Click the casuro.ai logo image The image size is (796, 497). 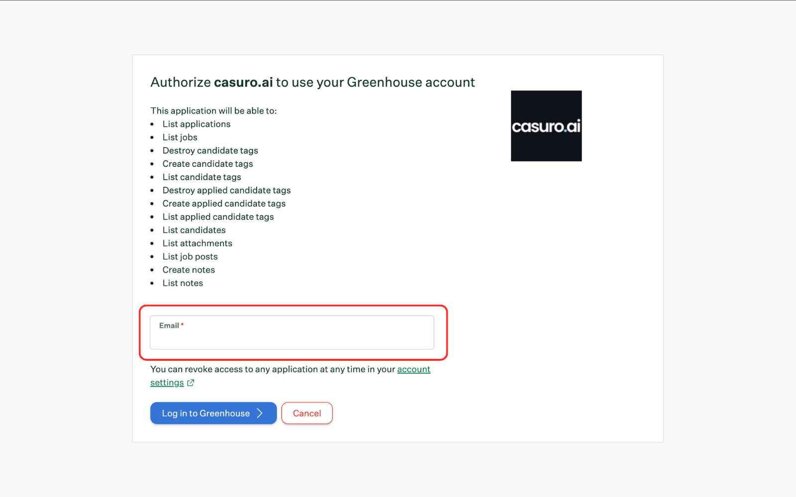(546, 125)
